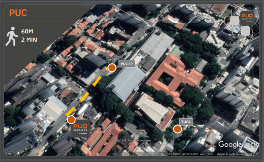Click the orange TUCA map marker

click(177, 129)
